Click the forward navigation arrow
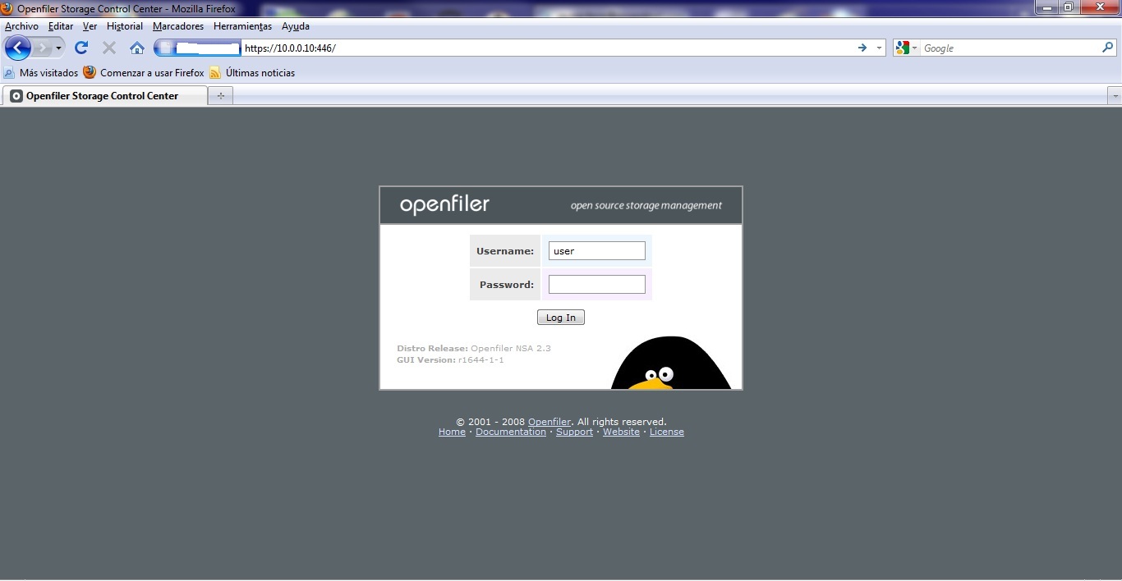This screenshot has width=1122, height=581. click(x=42, y=48)
